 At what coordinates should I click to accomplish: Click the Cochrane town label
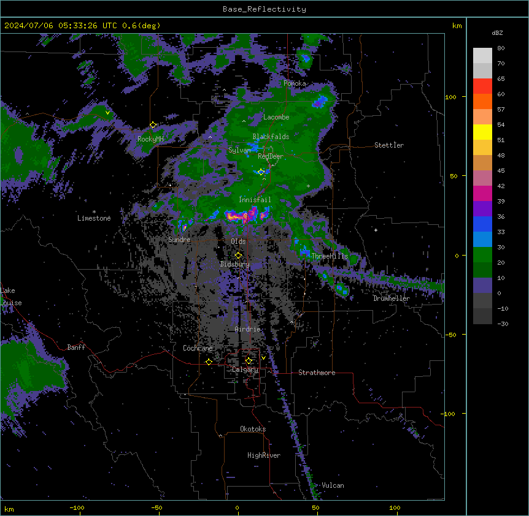[x=198, y=348]
